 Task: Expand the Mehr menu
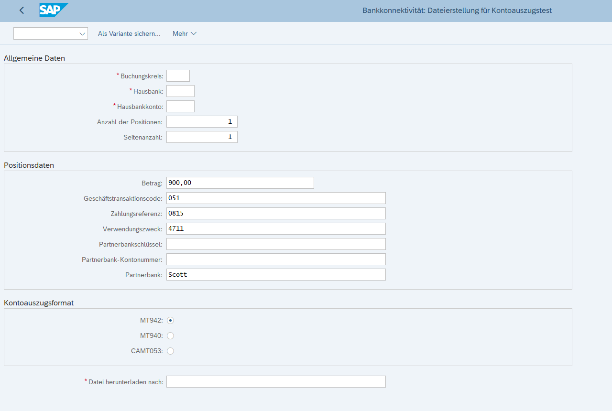(185, 33)
